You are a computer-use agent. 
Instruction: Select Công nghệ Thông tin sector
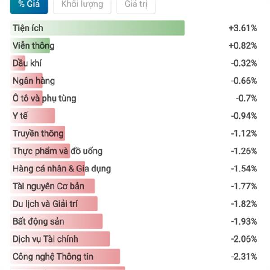coord(53,256)
